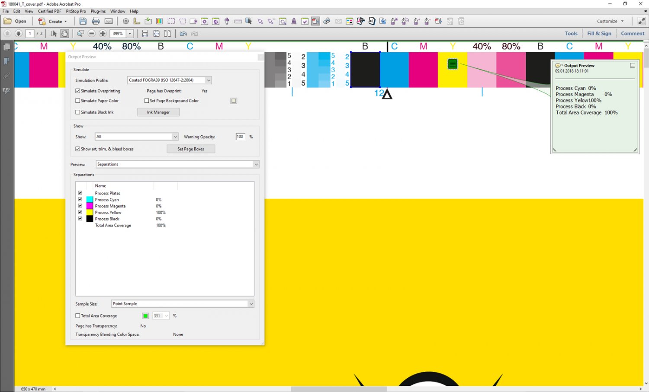The width and height of the screenshot is (649, 392).
Task: Toggle Simulate Overprinting checkbox
Action: pos(78,91)
